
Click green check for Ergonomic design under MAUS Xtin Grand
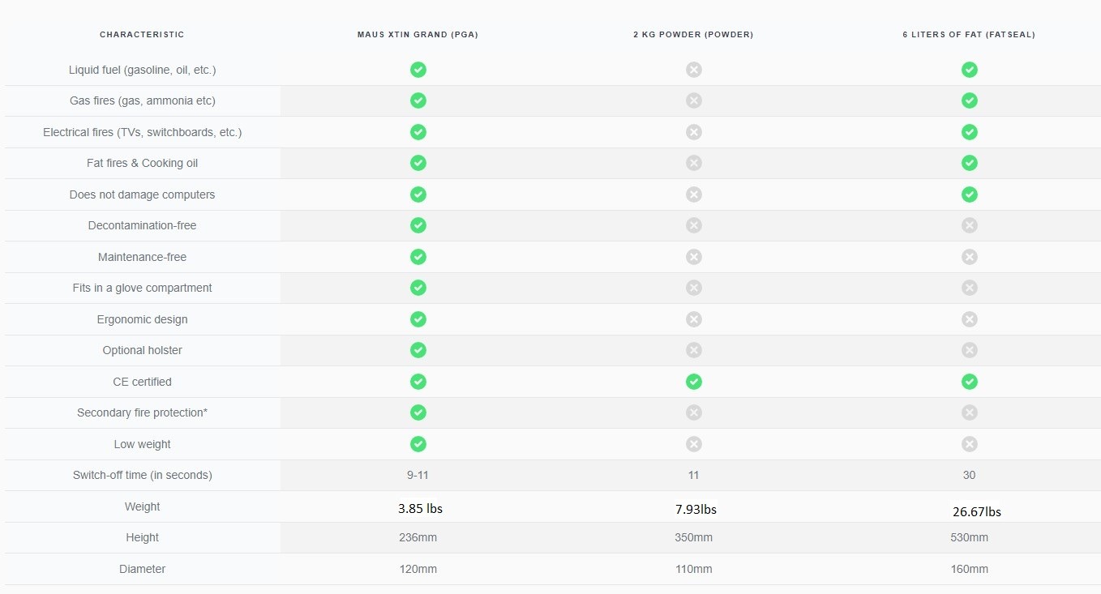(x=418, y=319)
